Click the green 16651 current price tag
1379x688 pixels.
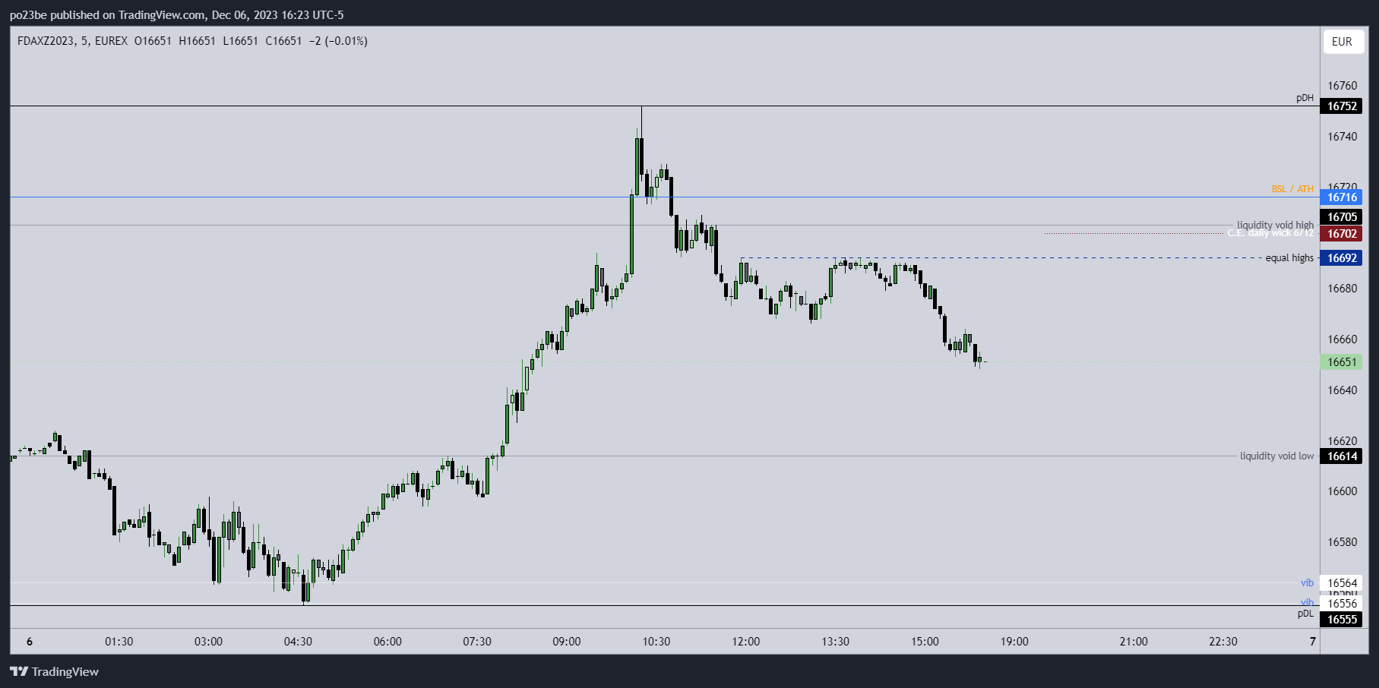click(1342, 362)
